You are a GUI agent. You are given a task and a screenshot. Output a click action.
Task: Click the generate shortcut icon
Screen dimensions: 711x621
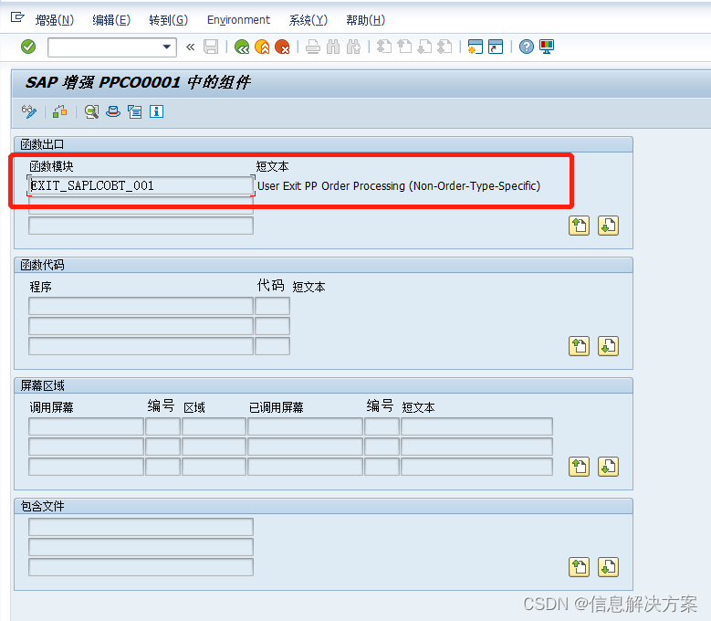(496, 47)
